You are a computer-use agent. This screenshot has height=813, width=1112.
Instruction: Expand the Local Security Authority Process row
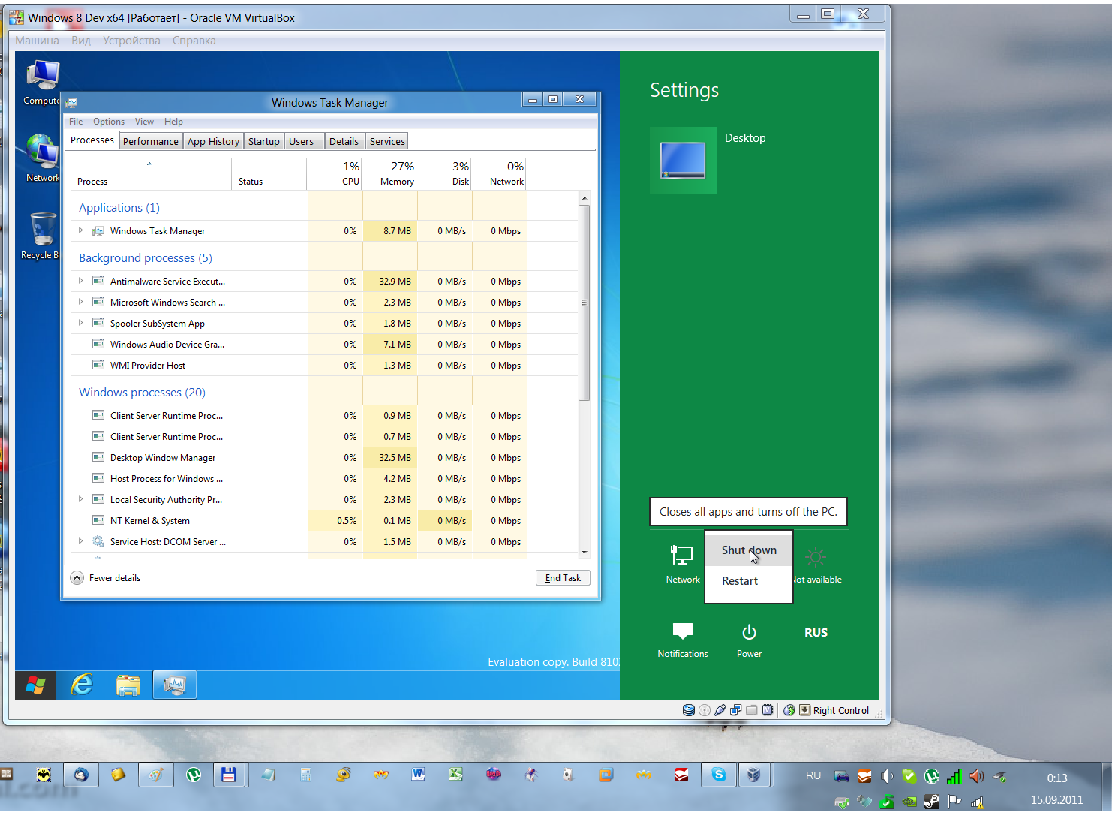[x=80, y=499]
